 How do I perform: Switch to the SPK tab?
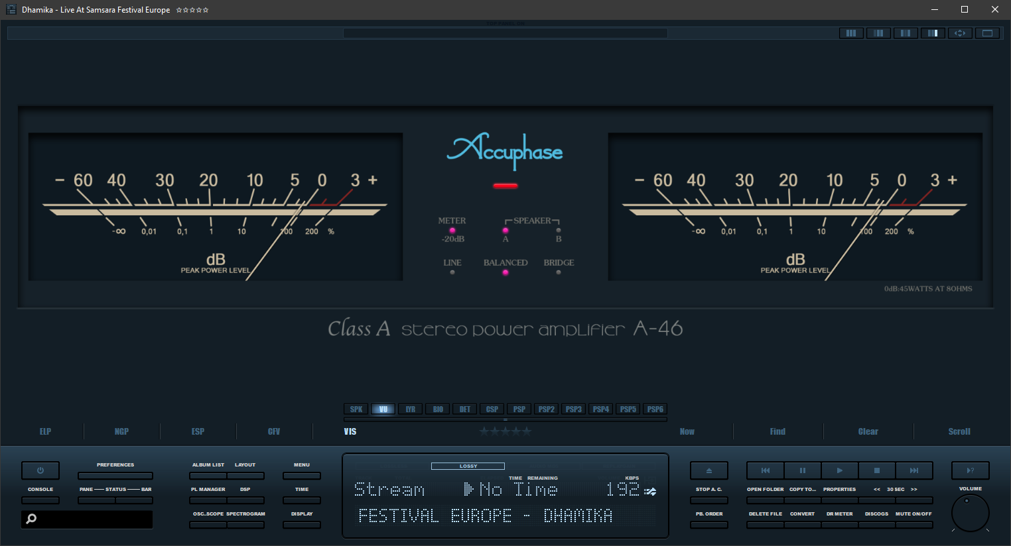point(356,409)
